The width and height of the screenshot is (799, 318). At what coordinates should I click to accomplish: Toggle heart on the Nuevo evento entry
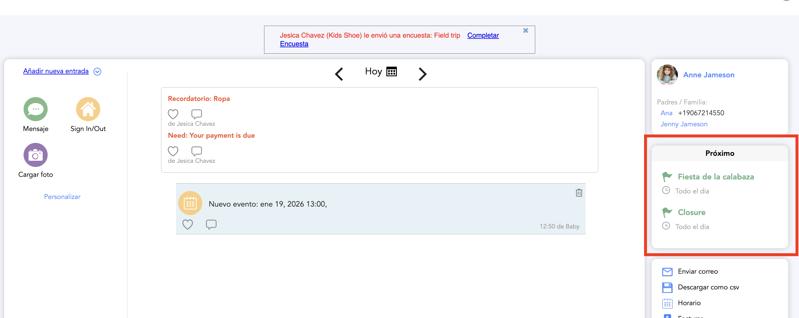[187, 224]
